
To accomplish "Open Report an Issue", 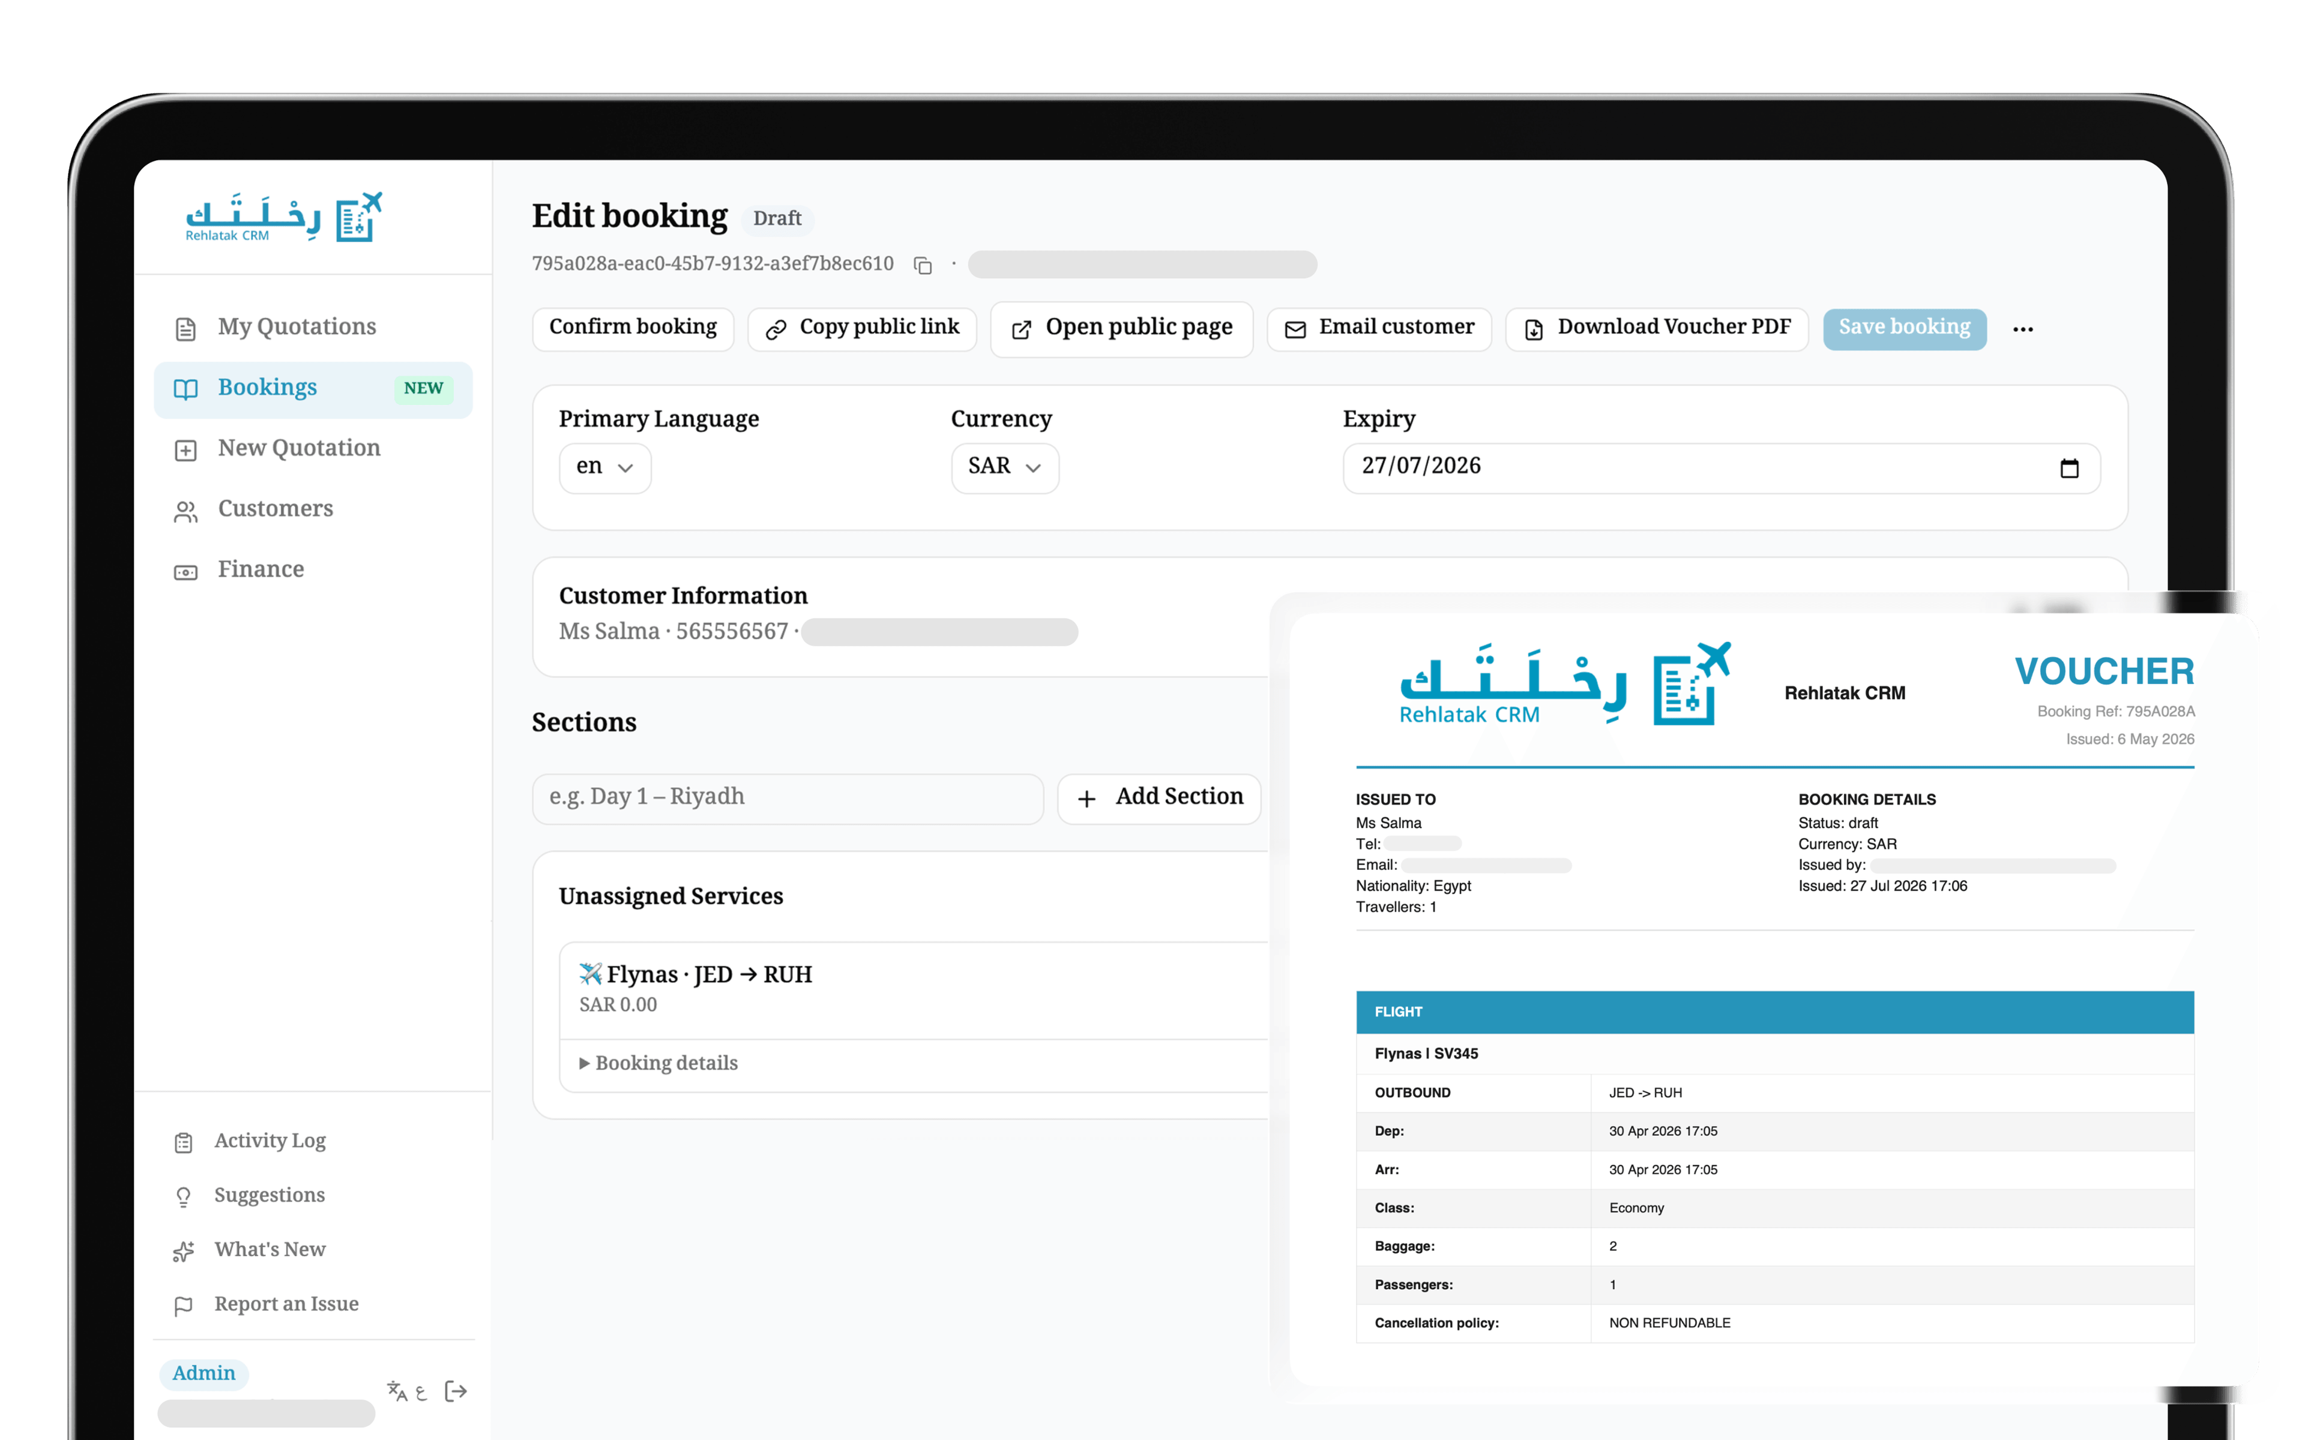I will [x=313, y=1305].
